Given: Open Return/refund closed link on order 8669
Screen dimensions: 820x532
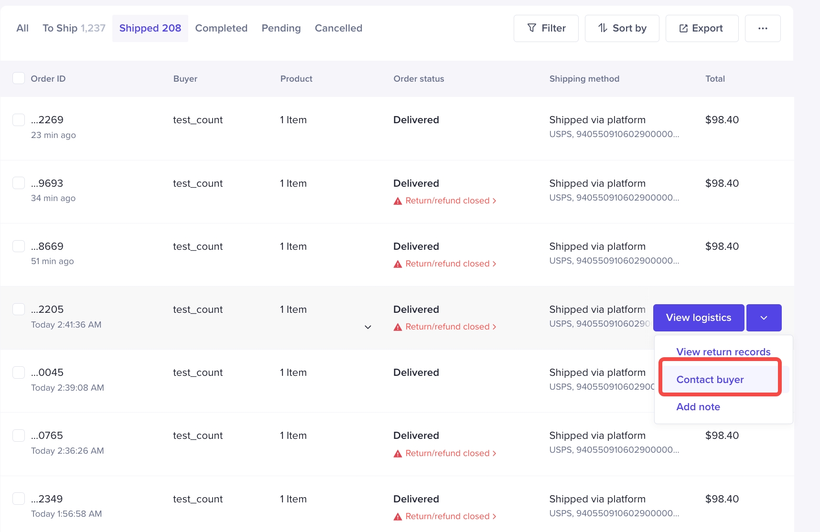Looking at the screenshot, I should point(451,264).
